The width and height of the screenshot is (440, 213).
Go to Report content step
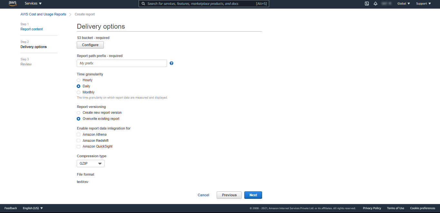(32, 29)
